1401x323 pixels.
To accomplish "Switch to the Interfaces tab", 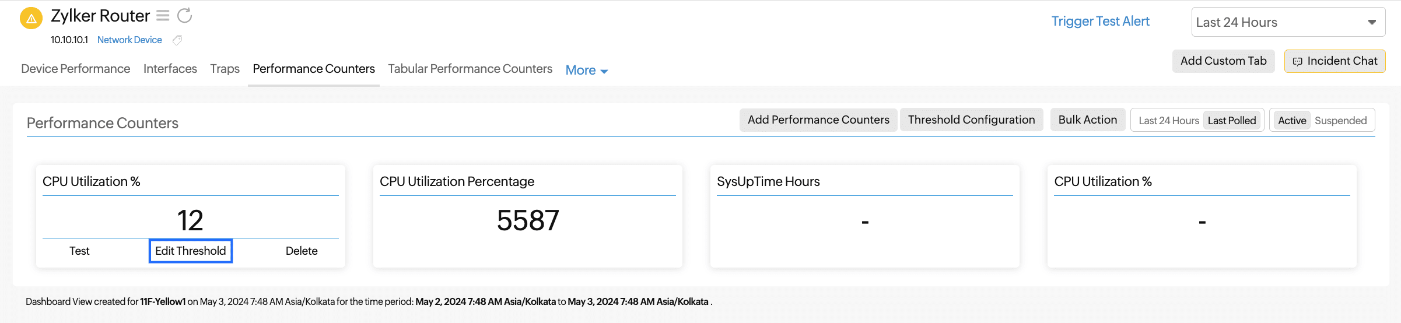I will [170, 69].
